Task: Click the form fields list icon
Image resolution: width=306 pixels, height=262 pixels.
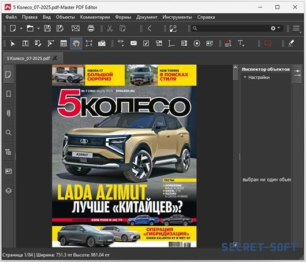Action: click(x=64, y=43)
